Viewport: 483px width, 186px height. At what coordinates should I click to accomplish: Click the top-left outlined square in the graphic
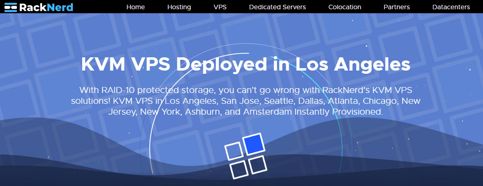click(x=233, y=151)
